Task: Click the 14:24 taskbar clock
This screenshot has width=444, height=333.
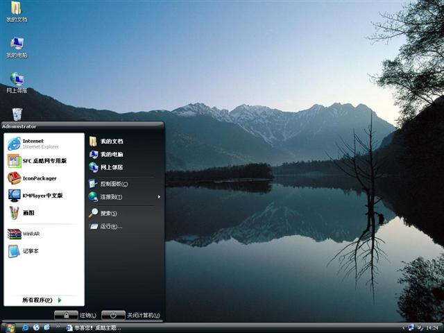Action: tap(432, 328)
